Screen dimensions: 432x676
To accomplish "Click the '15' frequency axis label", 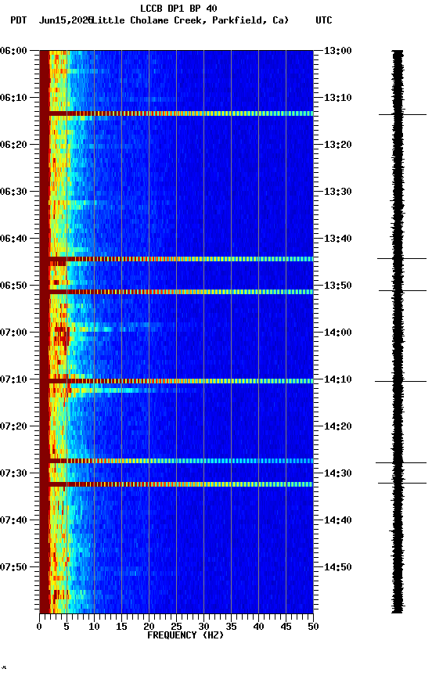I will pos(121,627).
